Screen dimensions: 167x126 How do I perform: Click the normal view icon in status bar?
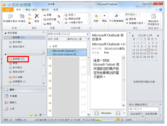[x=118, y=120]
